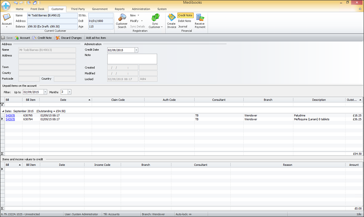Click the filter funnel icon in grid
Image resolution: width=364 pixels, height=217 pixels.
3,104
